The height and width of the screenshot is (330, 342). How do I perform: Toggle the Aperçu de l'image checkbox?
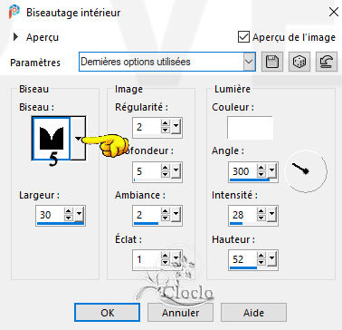coord(243,37)
